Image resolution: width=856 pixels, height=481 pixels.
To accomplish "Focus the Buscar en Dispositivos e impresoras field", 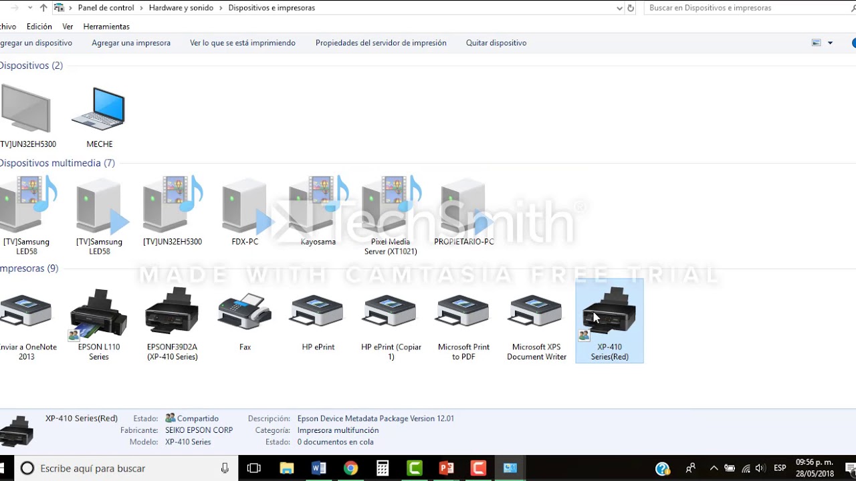I will click(x=749, y=8).
